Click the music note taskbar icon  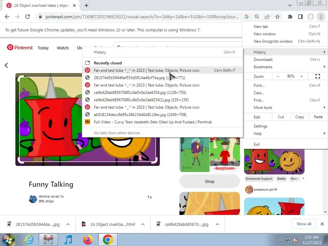[x=68, y=240]
